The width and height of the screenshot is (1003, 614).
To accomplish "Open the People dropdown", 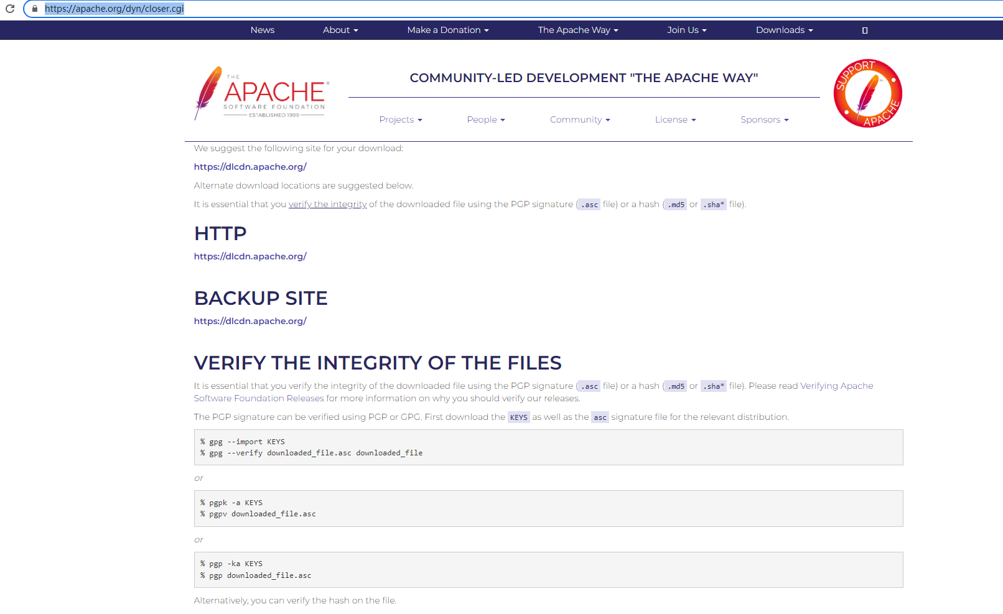I will (x=486, y=119).
